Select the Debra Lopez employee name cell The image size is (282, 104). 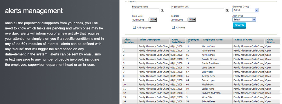[x=217, y=80]
